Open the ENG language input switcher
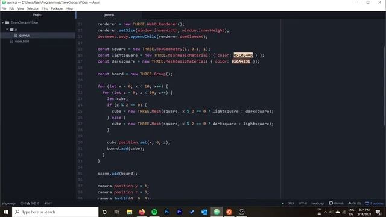The height and width of the screenshot is (217, 386). tap(351, 212)
